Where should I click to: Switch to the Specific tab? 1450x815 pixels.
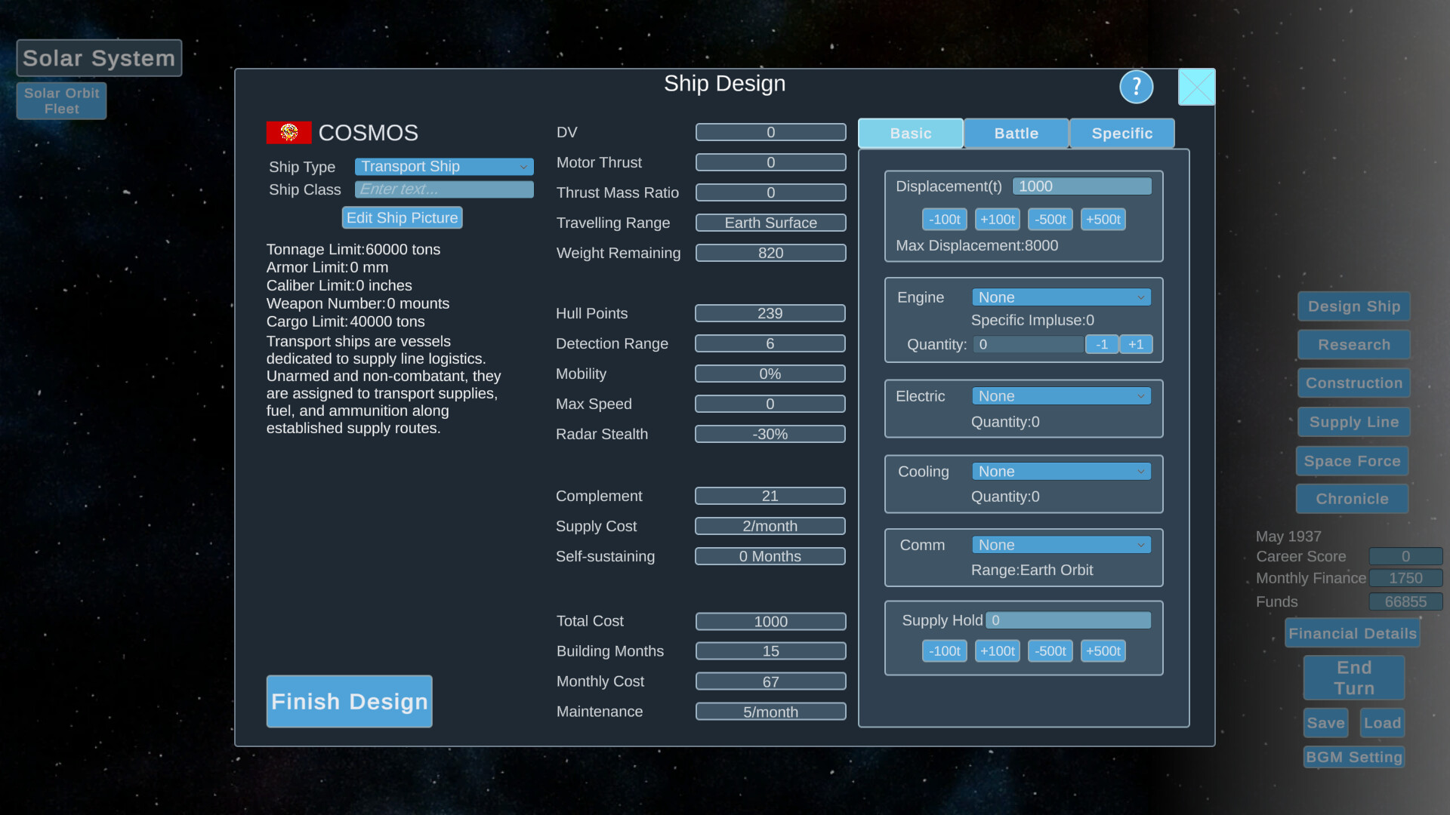click(x=1122, y=133)
